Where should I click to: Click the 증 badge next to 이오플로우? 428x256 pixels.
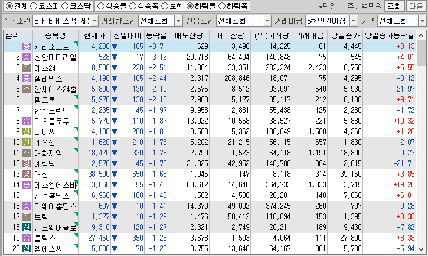tap(27, 121)
